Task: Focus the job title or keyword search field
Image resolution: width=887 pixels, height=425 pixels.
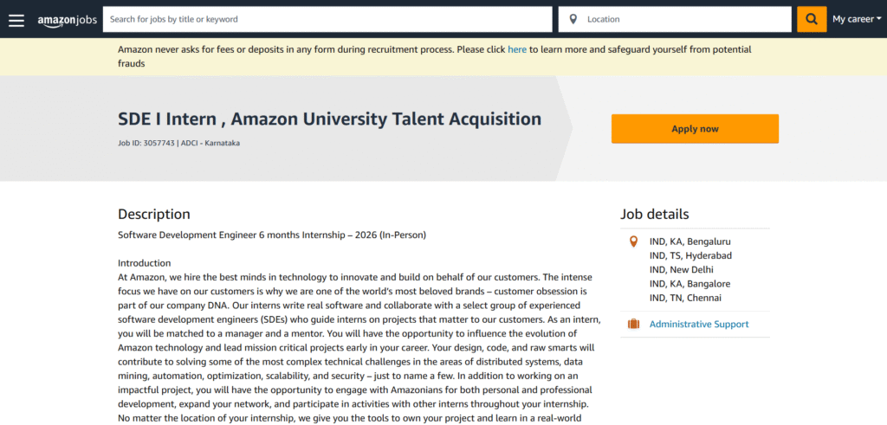Action: pos(327,19)
